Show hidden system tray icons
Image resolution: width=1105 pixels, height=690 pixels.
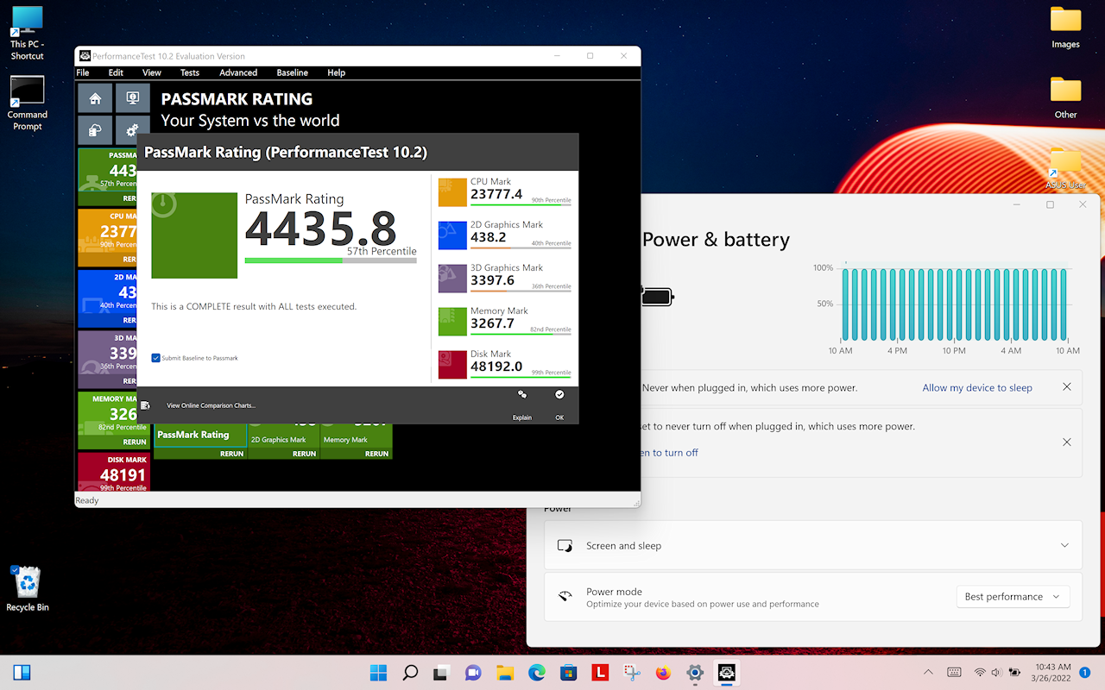pyautogui.click(x=928, y=673)
